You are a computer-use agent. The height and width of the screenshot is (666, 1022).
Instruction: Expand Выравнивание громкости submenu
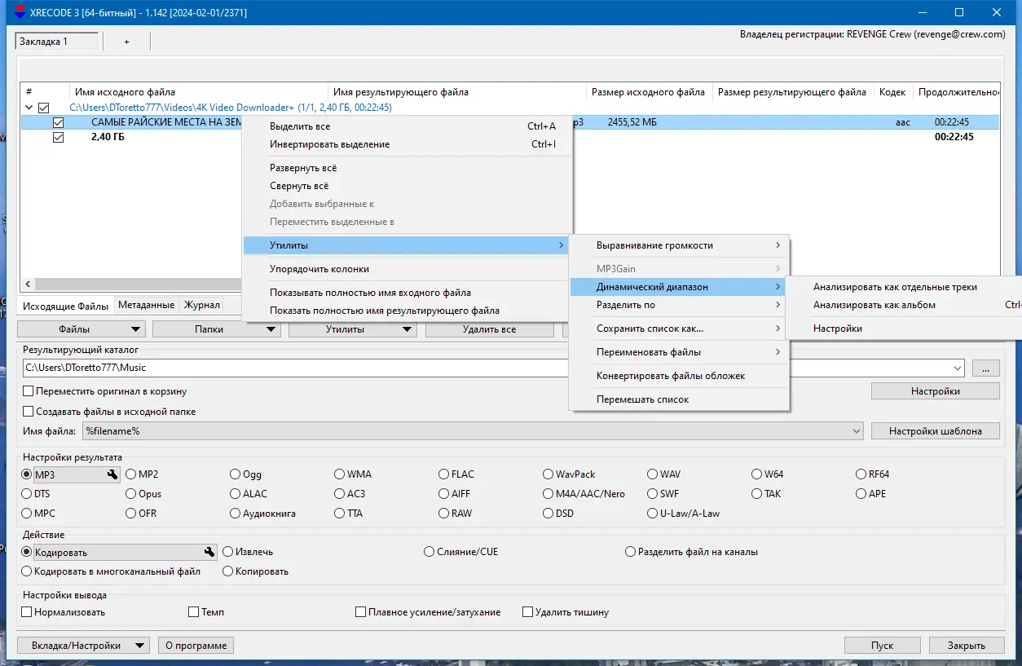click(680, 245)
